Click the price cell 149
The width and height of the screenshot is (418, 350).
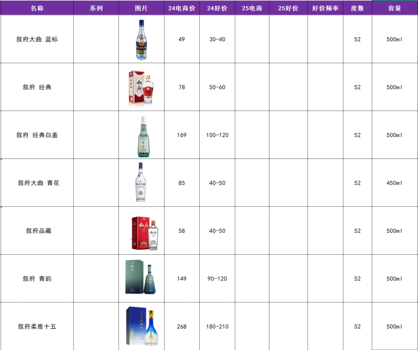(x=182, y=278)
